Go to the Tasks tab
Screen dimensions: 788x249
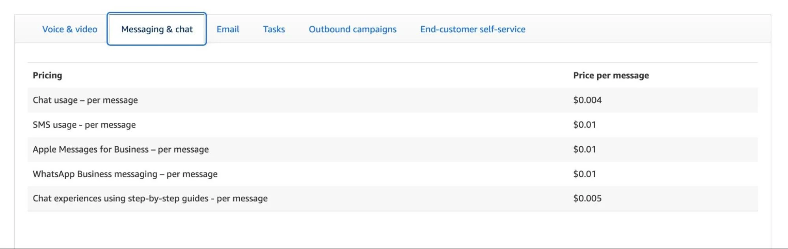pyautogui.click(x=274, y=30)
